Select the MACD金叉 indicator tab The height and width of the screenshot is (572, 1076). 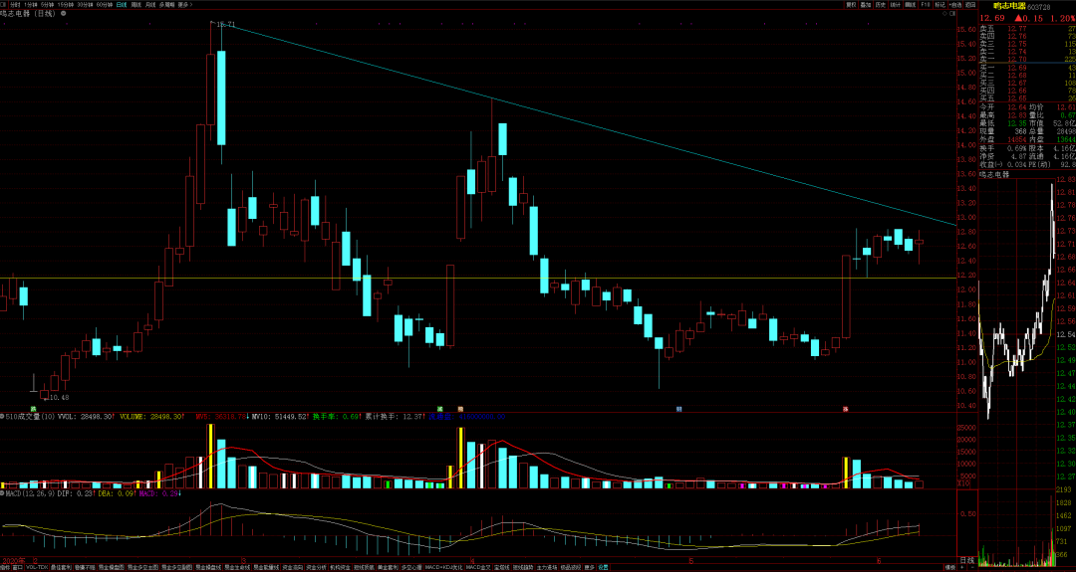[x=478, y=567]
